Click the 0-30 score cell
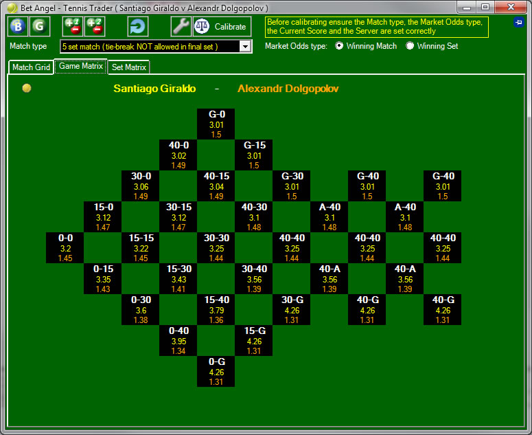 tap(141, 309)
